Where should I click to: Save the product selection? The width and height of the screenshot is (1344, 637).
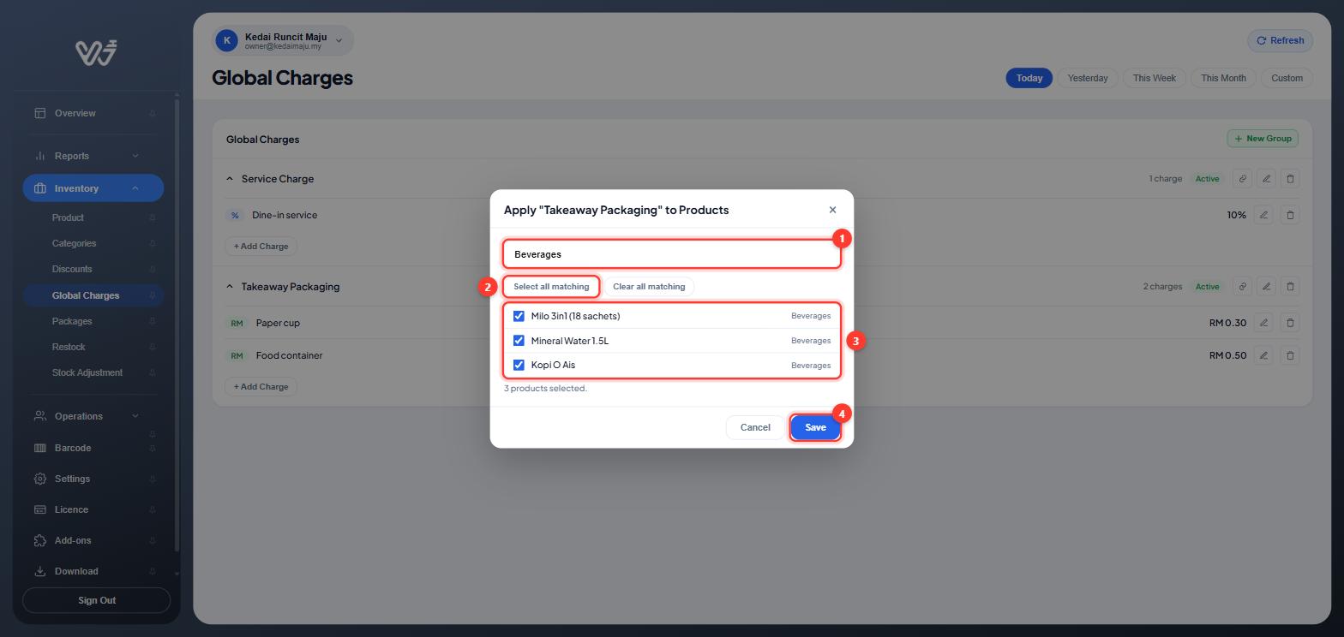815,427
